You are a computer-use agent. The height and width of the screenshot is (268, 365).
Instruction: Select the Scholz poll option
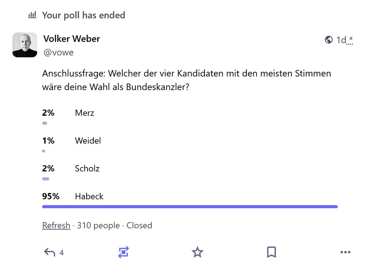tap(87, 168)
